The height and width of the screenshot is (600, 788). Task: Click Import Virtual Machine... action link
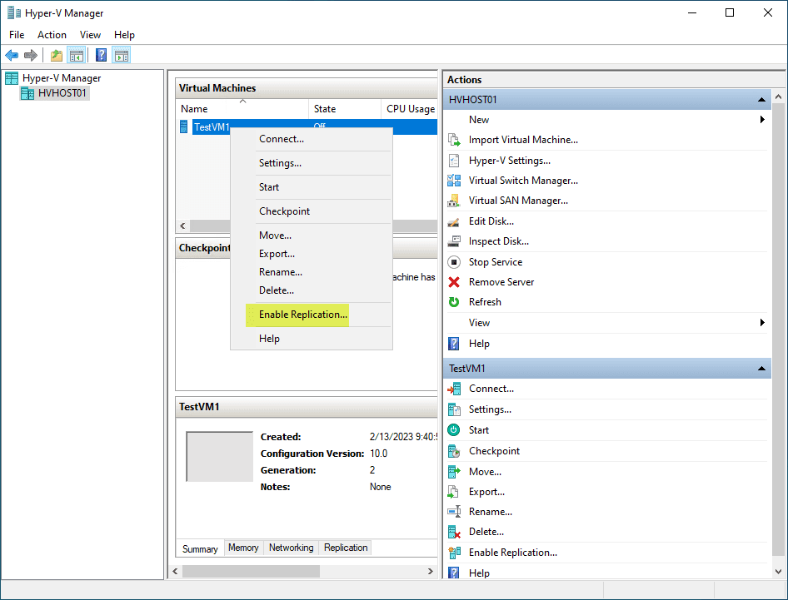pos(523,140)
